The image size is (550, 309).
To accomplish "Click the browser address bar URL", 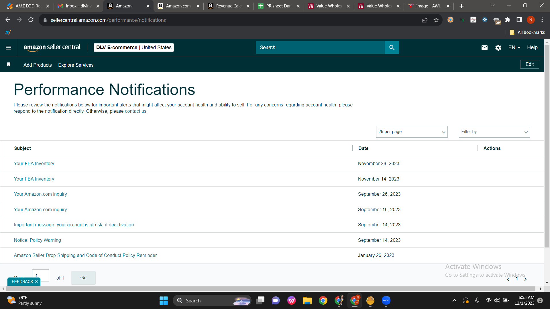I will point(108,20).
